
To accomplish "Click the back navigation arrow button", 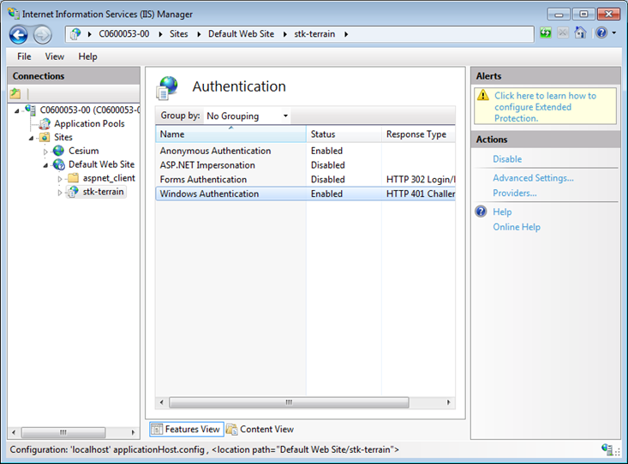I will [19, 35].
